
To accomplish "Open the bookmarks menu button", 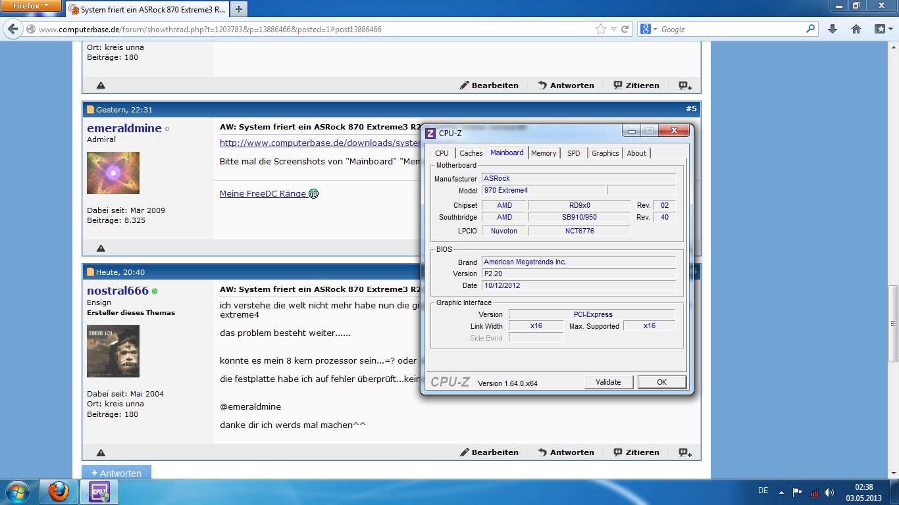I will (x=883, y=29).
